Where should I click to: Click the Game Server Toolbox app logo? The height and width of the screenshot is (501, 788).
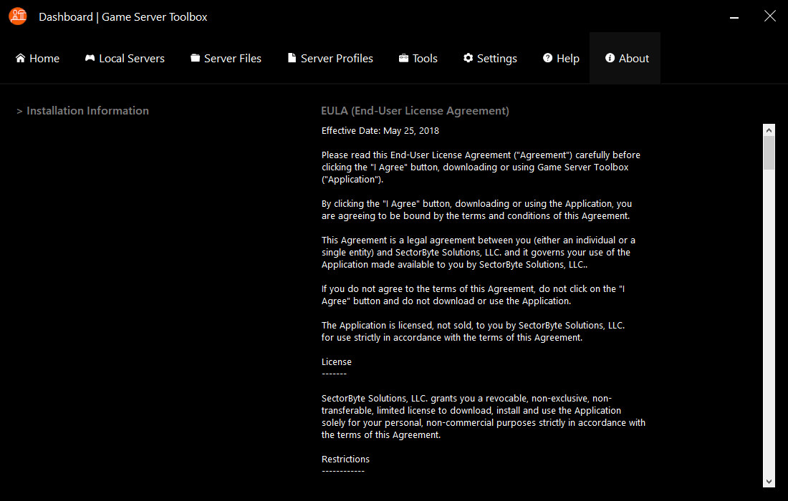[x=18, y=16]
